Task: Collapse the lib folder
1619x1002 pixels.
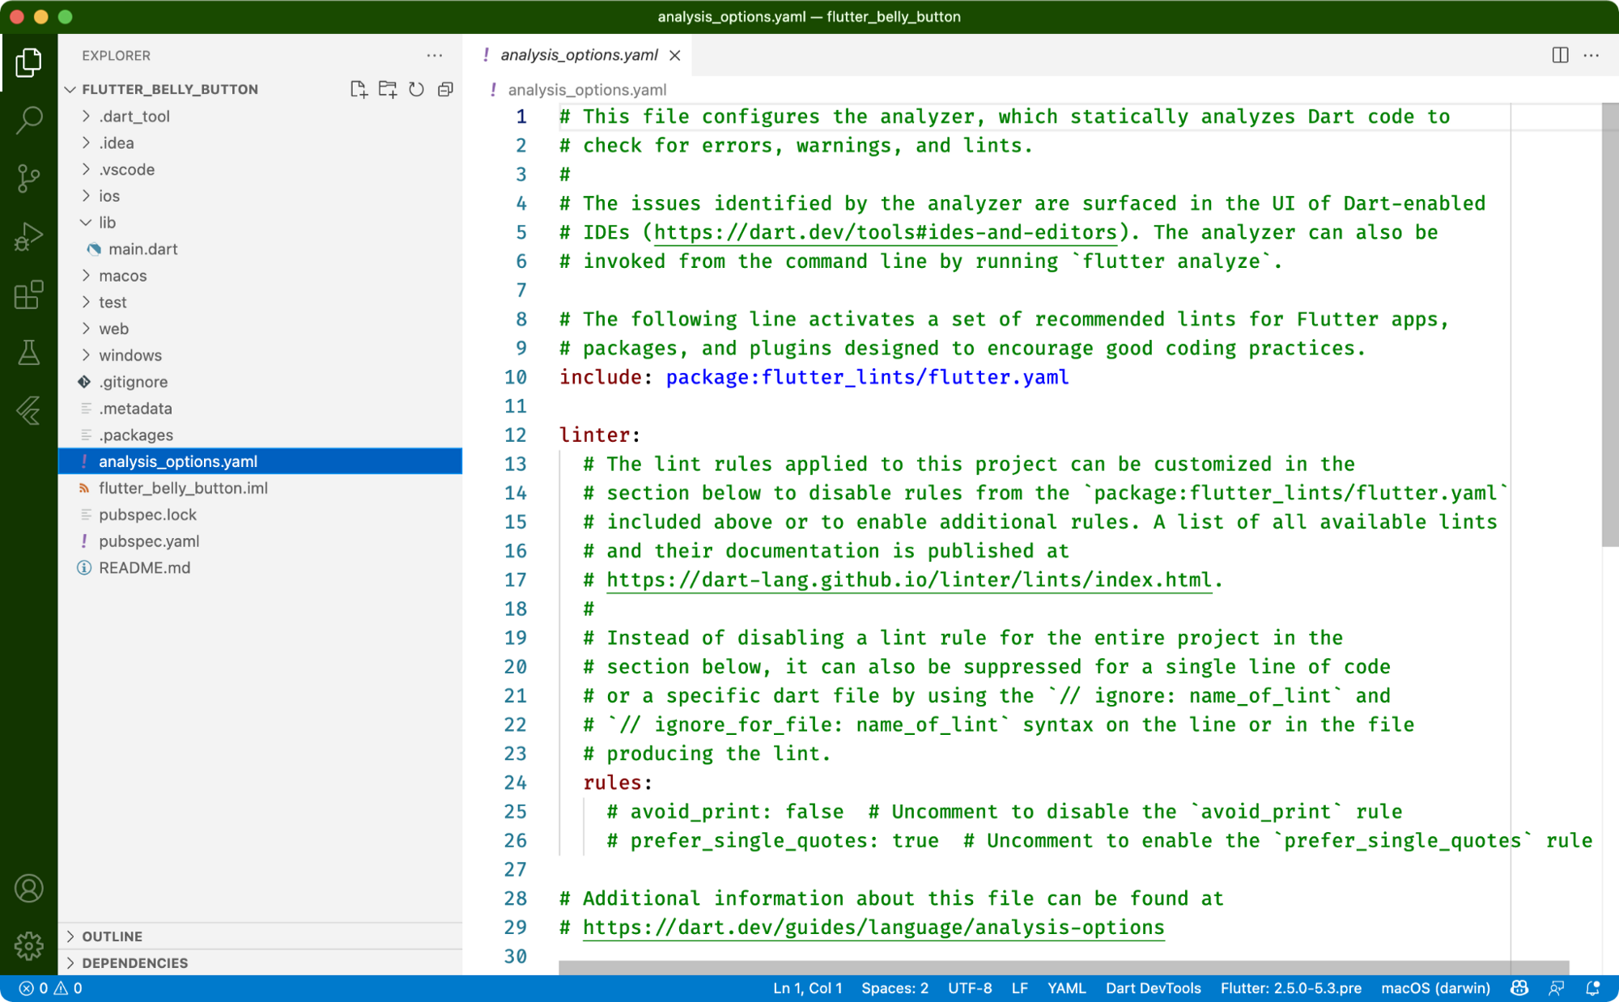Action: tap(107, 223)
